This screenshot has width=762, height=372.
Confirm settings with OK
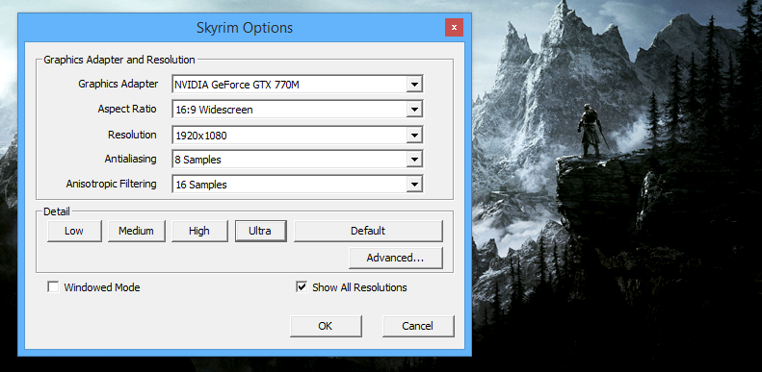click(326, 326)
